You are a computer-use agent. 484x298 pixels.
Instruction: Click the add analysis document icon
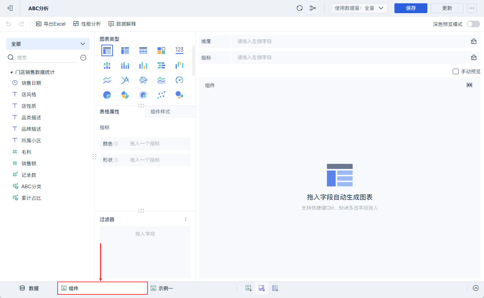(x=275, y=288)
